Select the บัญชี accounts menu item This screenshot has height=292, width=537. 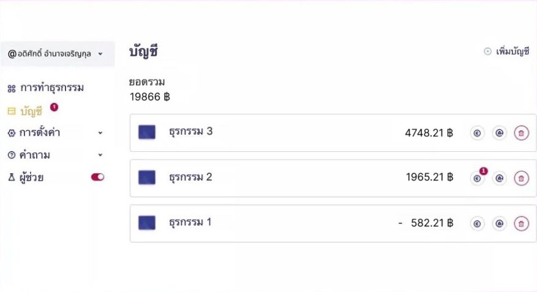point(31,111)
